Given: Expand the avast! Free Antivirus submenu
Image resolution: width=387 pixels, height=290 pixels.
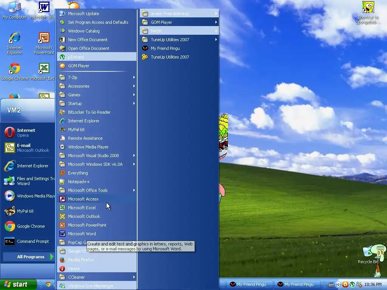Looking at the screenshot, I should pyautogui.click(x=179, y=14).
